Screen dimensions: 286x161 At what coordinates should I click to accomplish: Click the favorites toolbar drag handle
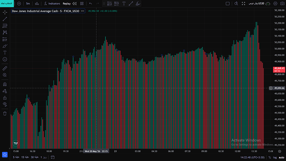pyautogui.click(x=104, y=3)
